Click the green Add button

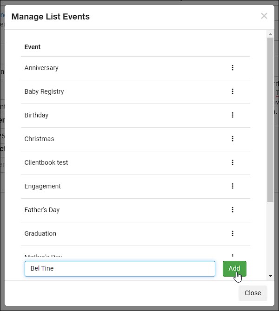tap(234, 269)
